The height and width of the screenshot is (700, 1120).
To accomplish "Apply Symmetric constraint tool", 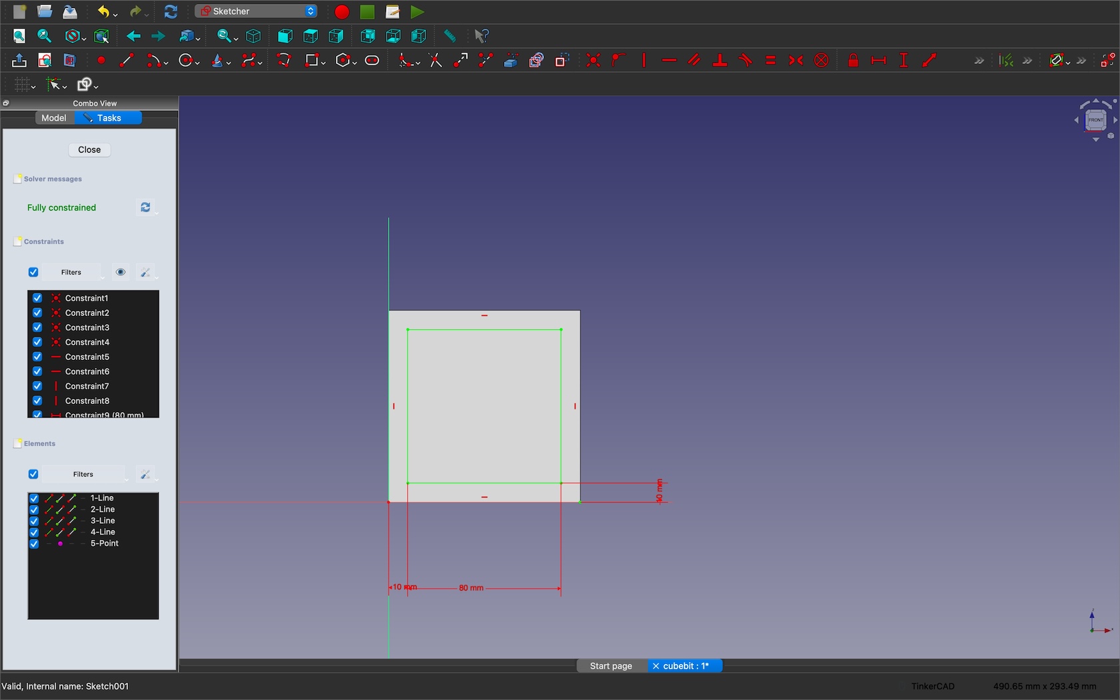I will click(x=796, y=61).
